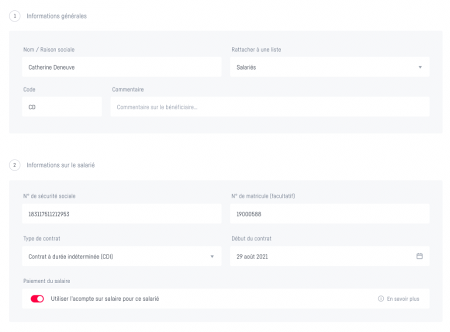
Task: Disable the acompte sur salaire toggle
Action: (x=37, y=298)
